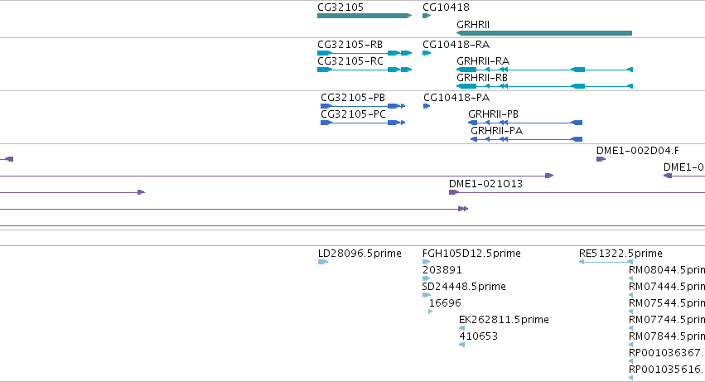Click the LD28096.5prime EST label
Viewport: 705px width, 382px height.
click(360, 254)
